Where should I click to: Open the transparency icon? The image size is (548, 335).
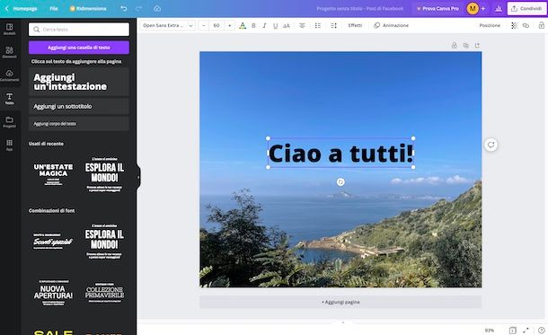[x=514, y=25]
